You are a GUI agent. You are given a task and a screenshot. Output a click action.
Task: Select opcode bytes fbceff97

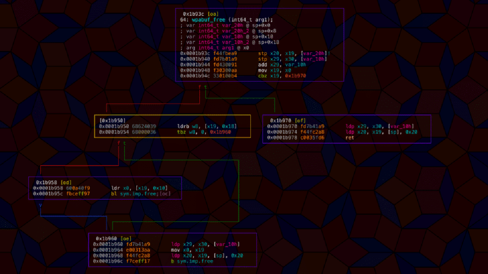click(78, 194)
